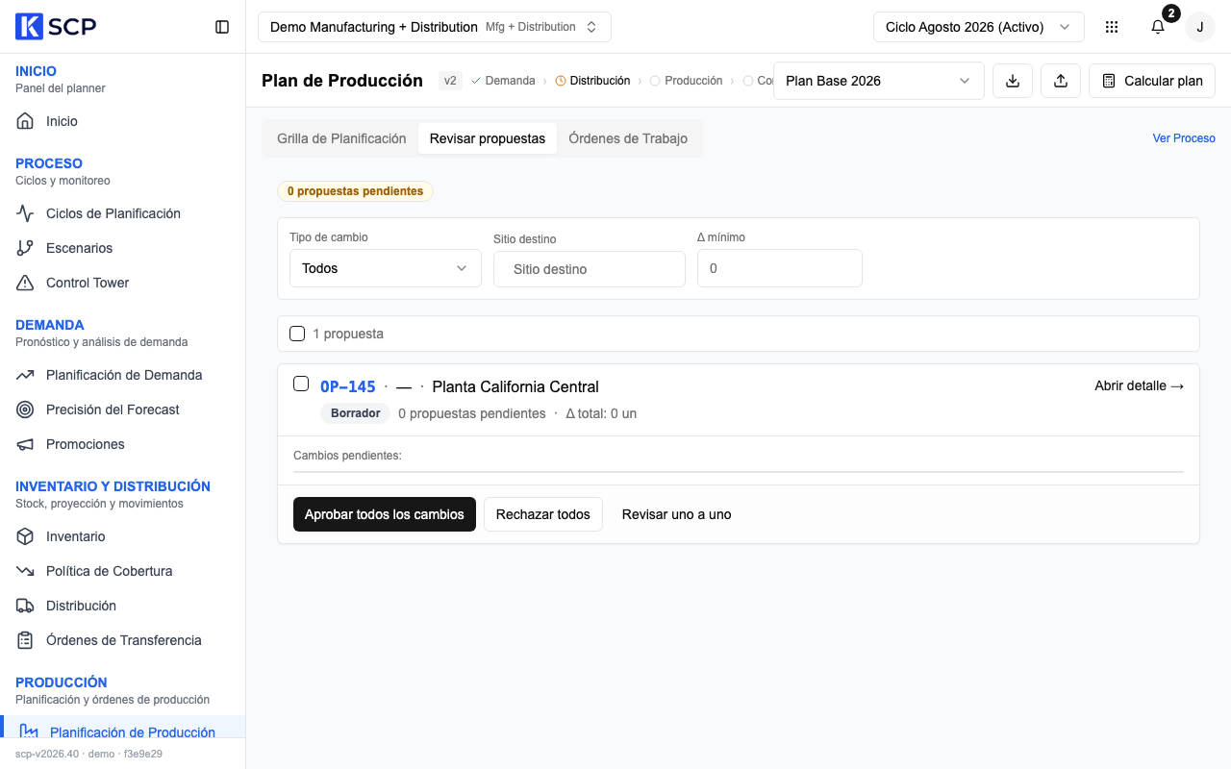
Task: Click the Rechazar todos button
Action: 543,514
